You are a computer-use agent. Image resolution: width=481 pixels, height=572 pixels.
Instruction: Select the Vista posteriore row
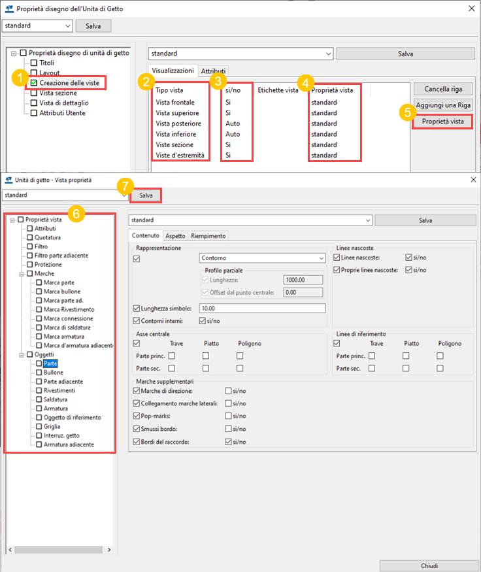coord(178,124)
